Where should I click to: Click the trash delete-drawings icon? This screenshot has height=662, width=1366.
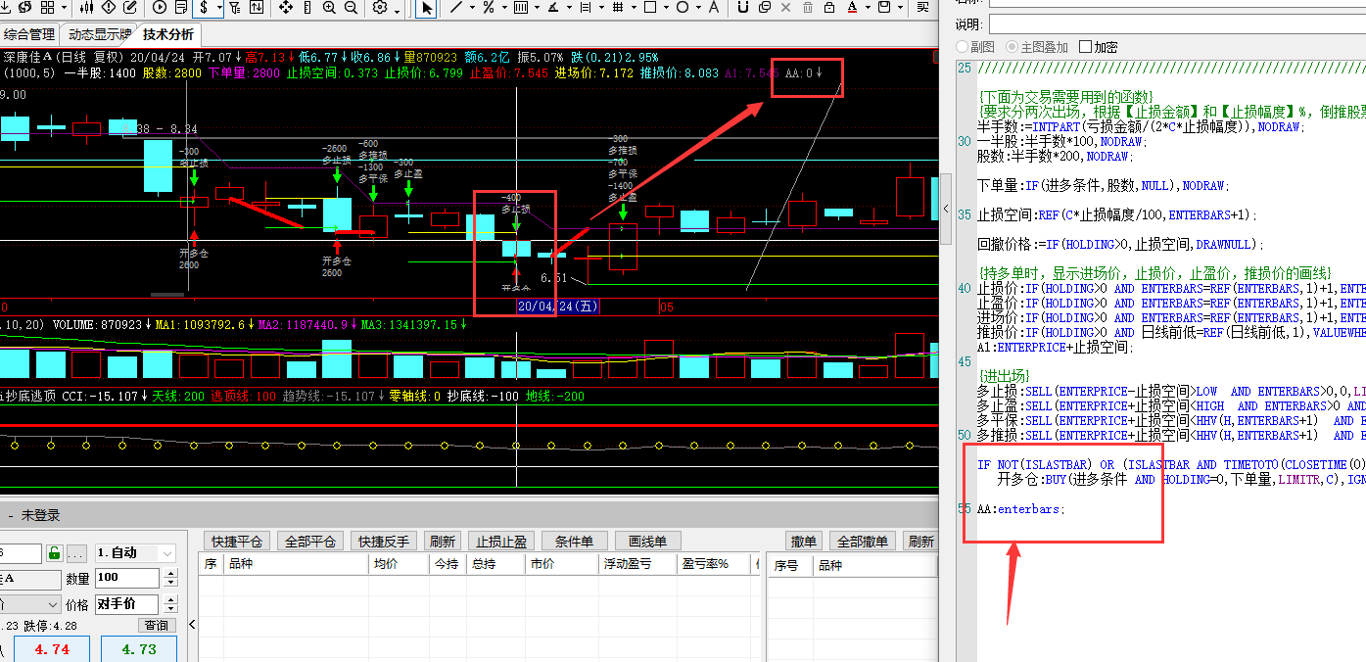[x=808, y=8]
